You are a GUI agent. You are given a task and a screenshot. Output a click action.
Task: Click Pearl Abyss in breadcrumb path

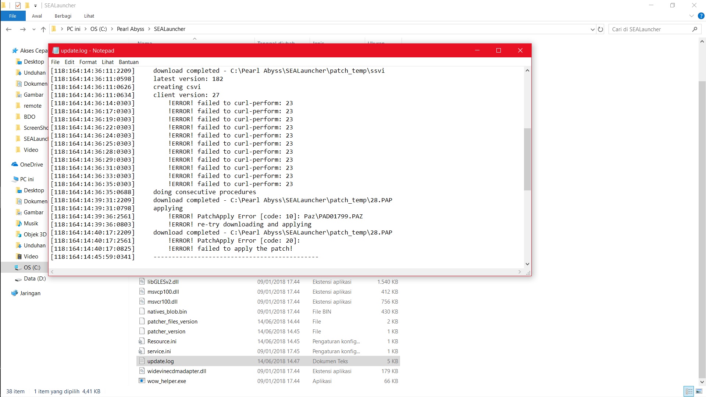point(130,29)
